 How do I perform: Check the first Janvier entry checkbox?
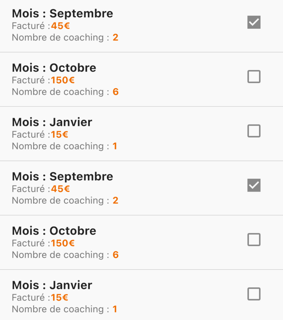coord(254,131)
